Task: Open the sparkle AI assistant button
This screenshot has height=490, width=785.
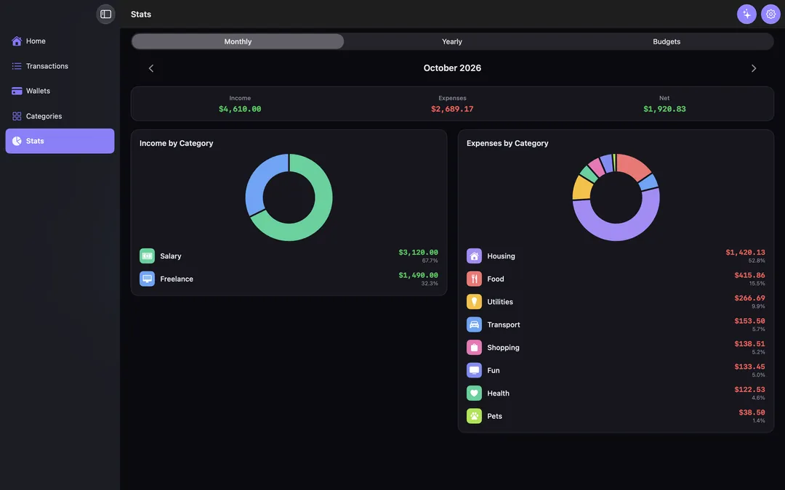Action: pos(746,14)
